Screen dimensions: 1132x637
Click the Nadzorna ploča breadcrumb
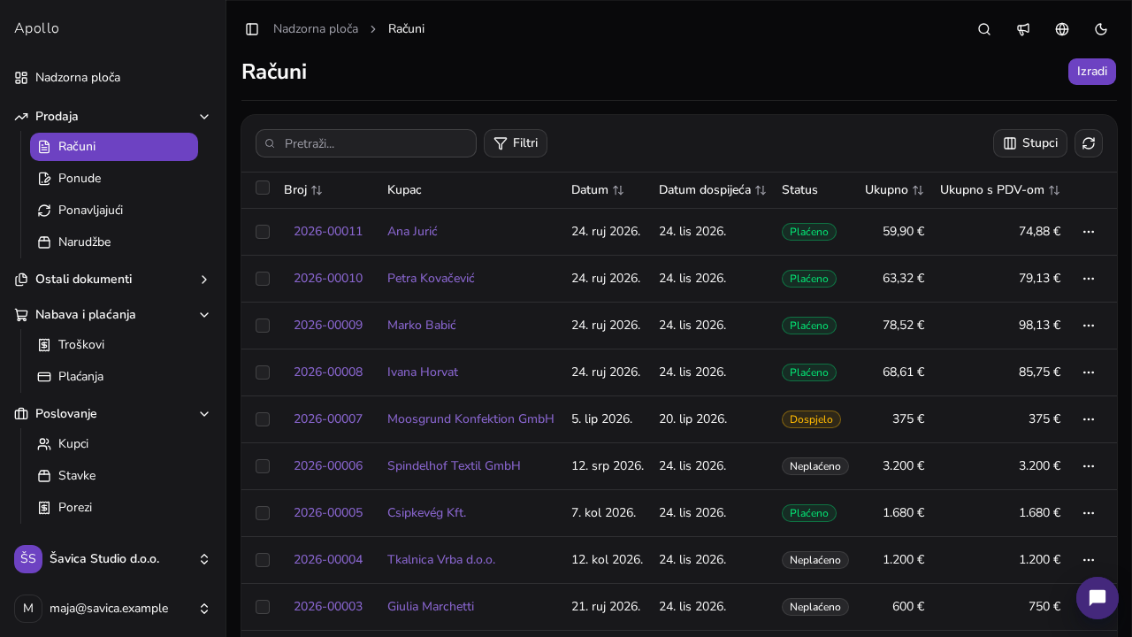316,29
